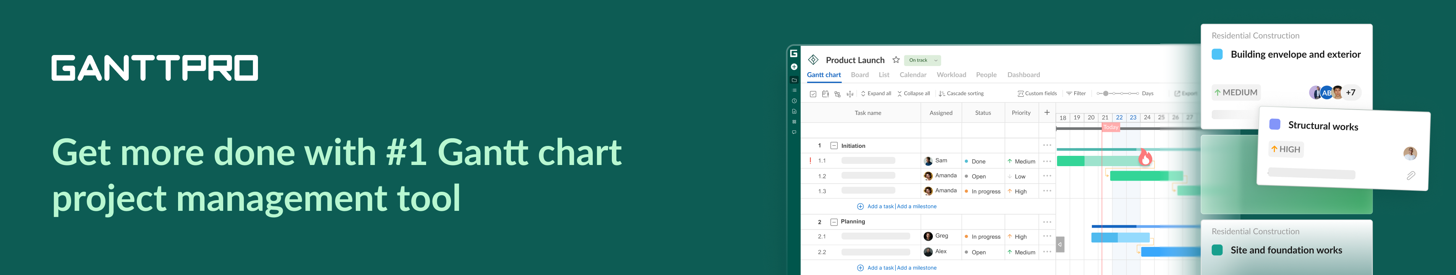The width and height of the screenshot is (1456, 275).
Task: Toggle the select-tasks checkbox in toolbar
Action: (813, 94)
